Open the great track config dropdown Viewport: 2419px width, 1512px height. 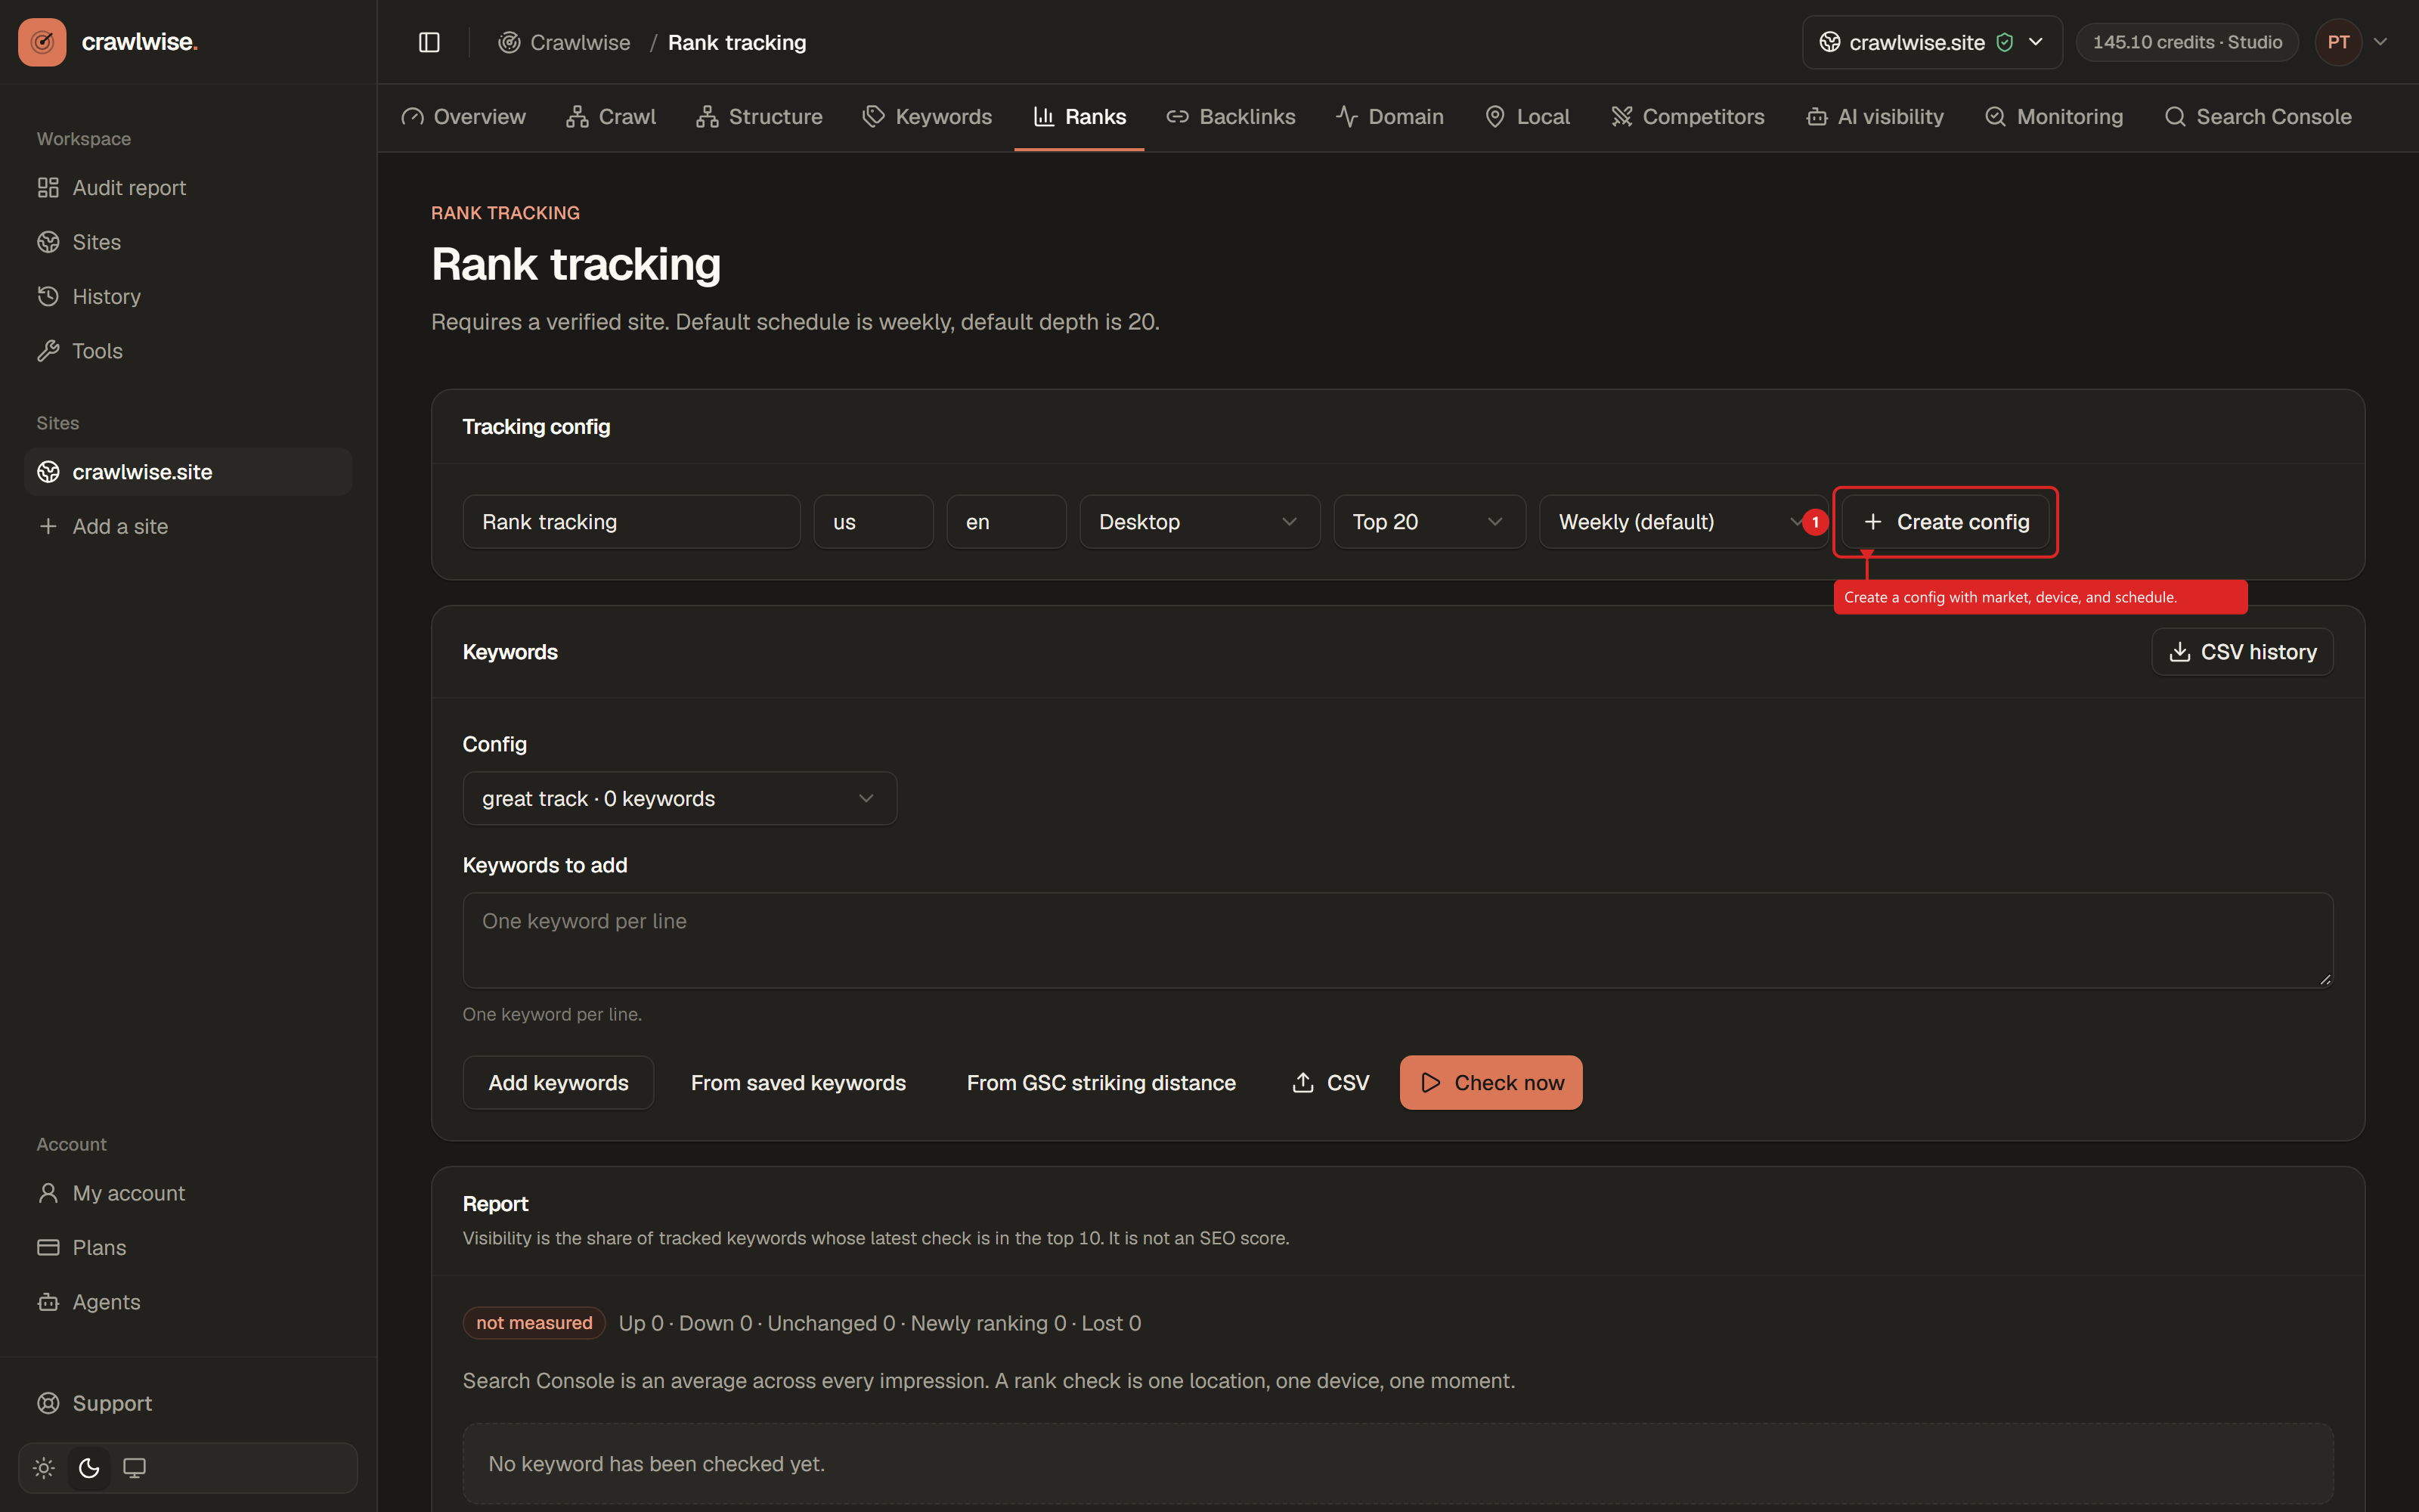tap(679, 798)
